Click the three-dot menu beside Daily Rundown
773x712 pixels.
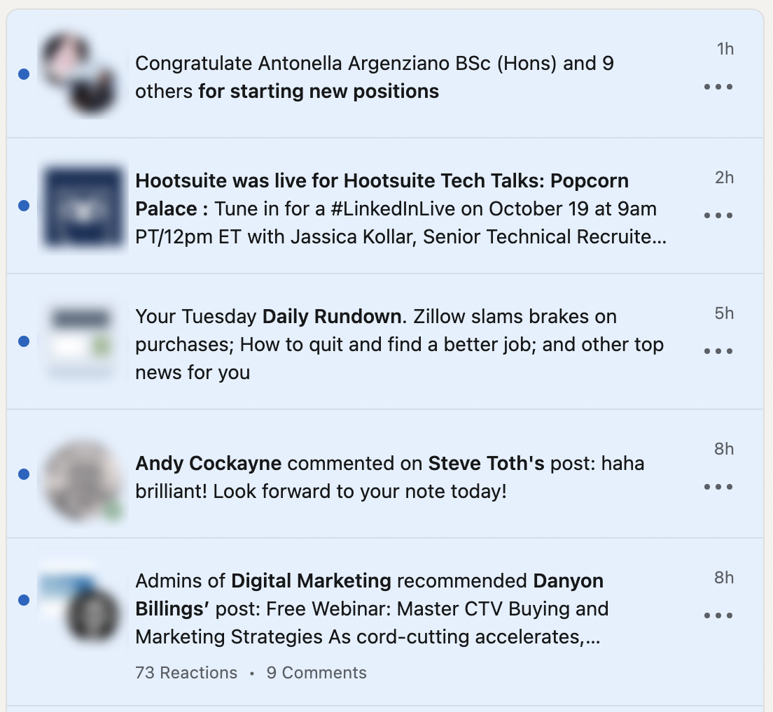coord(718,351)
